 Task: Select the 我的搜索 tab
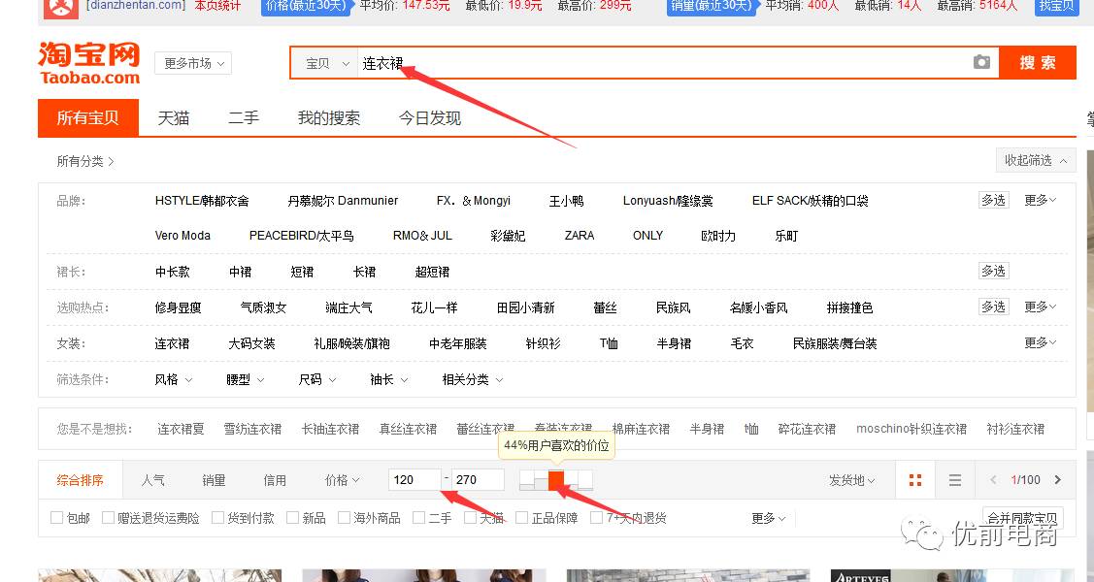click(x=329, y=117)
